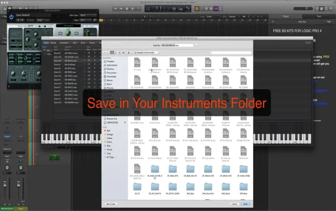The image size is (336, 211).
Task: Select Documents in the Favorites sidebar
Action: pos(110,73)
